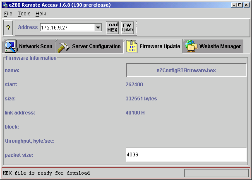Viewport: 252px width, 180px height.
Task: Click the FW Update toolbar button
Action: tap(127, 28)
